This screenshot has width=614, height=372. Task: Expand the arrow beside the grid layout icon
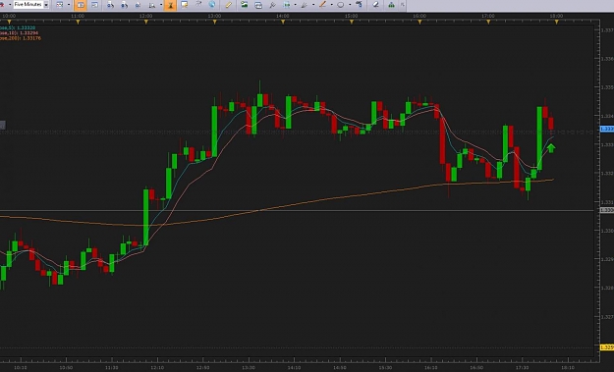[69, 5]
